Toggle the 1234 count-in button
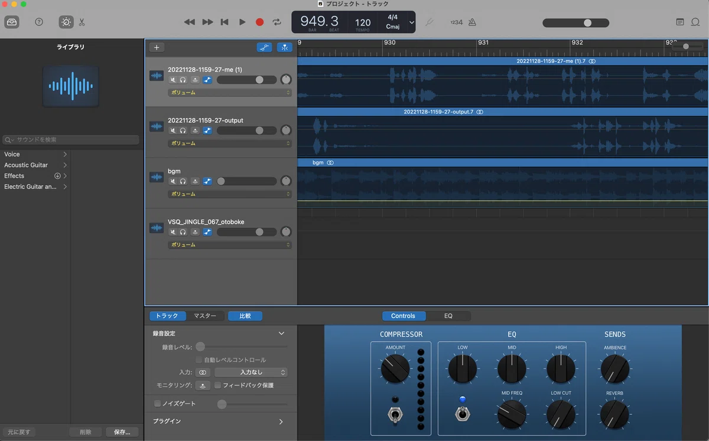The image size is (709, 441). [x=456, y=22]
